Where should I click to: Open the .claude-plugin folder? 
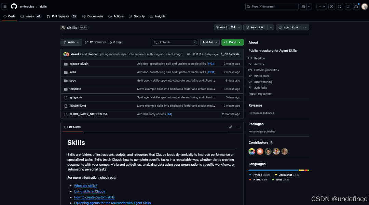point(79,64)
